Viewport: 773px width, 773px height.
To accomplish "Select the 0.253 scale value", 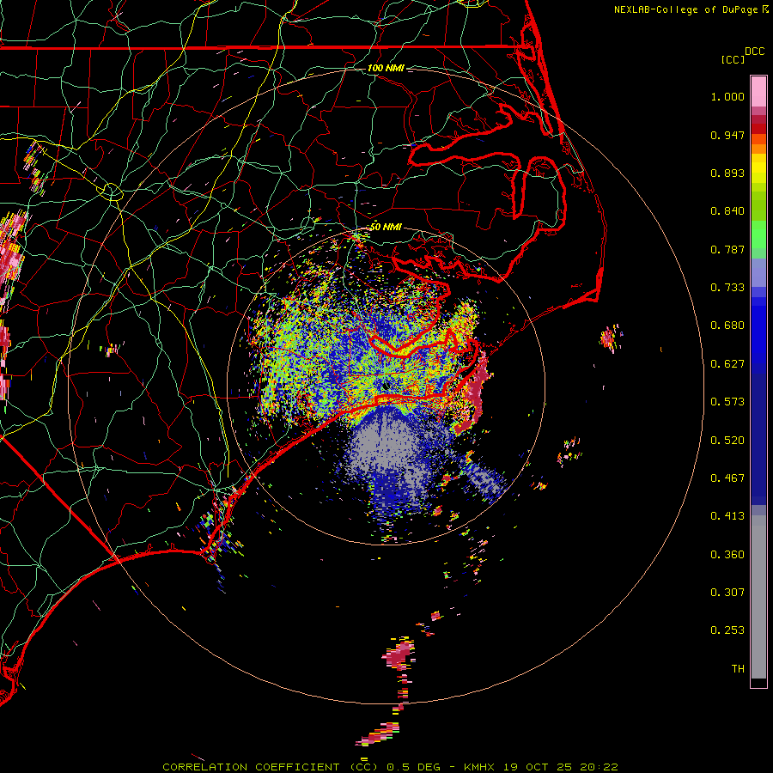I will pyautogui.click(x=727, y=630).
